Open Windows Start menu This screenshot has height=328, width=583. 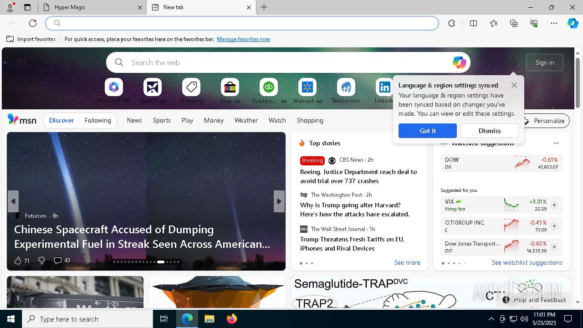click(x=11, y=319)
